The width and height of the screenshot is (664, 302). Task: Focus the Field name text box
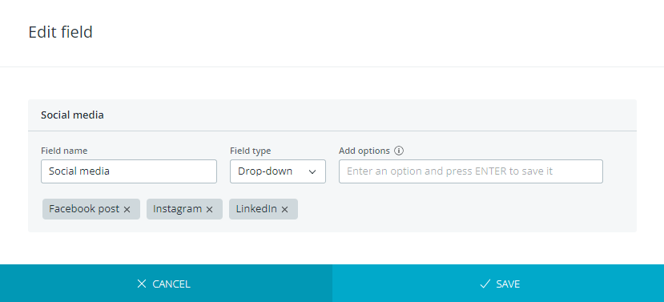coord(129,171)
